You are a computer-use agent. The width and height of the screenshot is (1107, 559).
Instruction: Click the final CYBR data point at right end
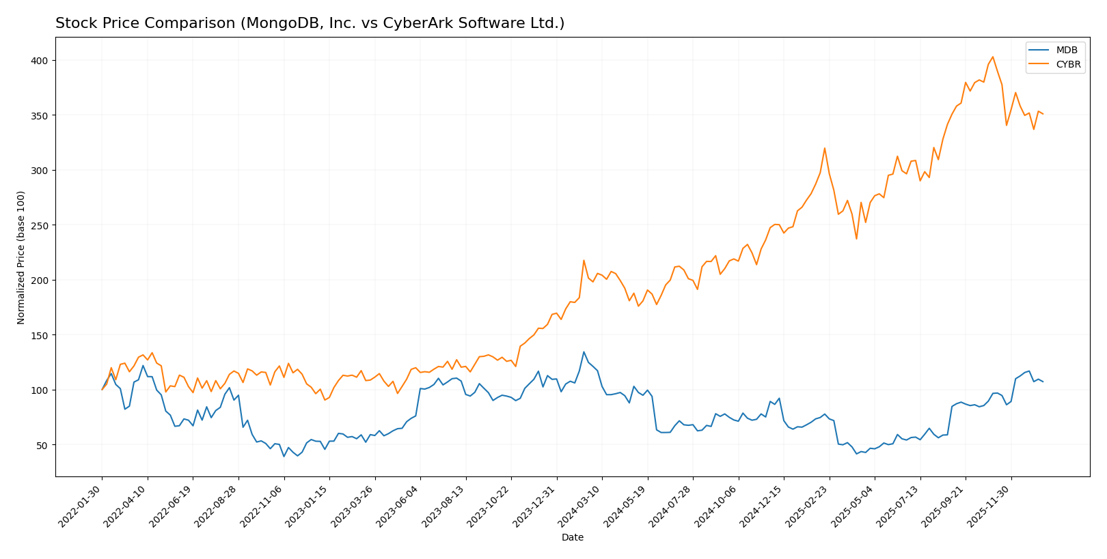(1043, 114)
